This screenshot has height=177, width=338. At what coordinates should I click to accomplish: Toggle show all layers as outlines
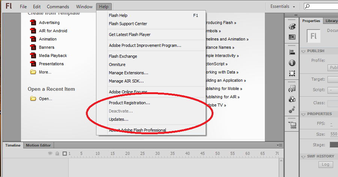point(65,153)
